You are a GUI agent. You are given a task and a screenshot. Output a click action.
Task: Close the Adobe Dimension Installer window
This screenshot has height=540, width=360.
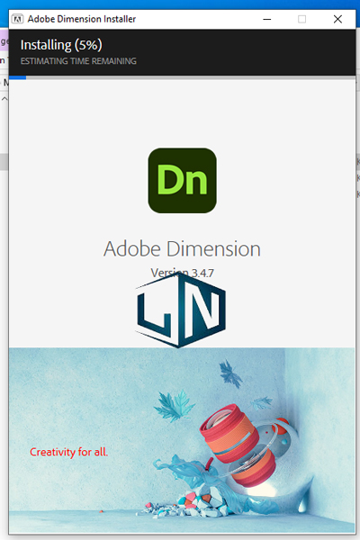click(337, 19)
